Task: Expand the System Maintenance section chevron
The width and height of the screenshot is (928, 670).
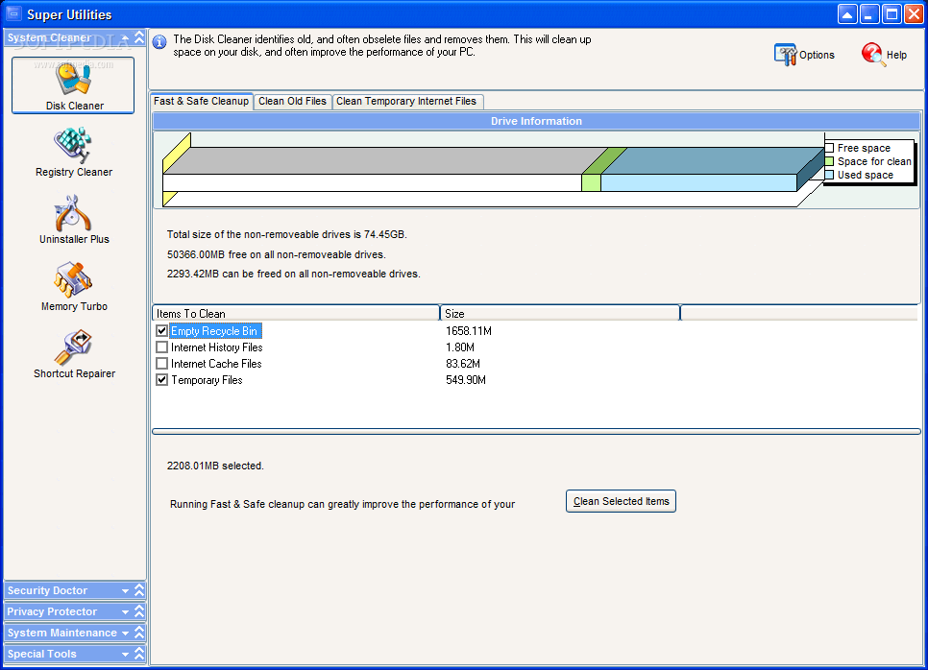Action: 139,633
